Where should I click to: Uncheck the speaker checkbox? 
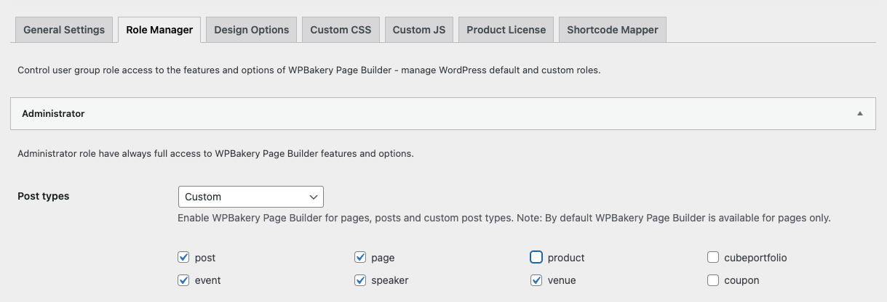[359, 280]
